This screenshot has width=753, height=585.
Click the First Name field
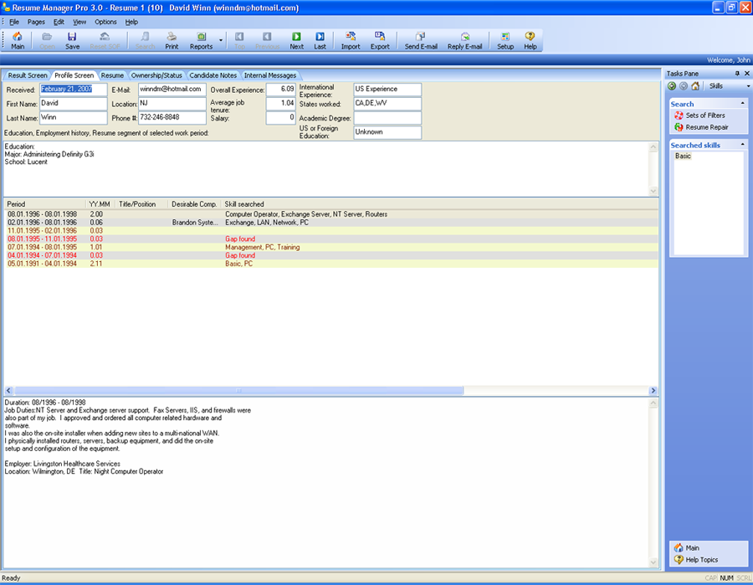click(73, 103)
